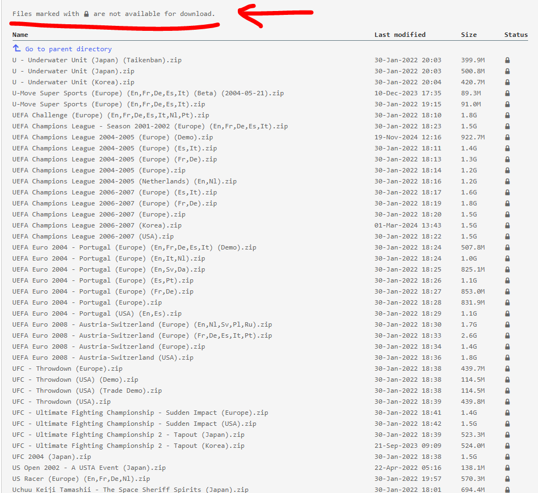
Task: Select file U - Underwater Unit (Japan).zip
Action: point(73,71)
